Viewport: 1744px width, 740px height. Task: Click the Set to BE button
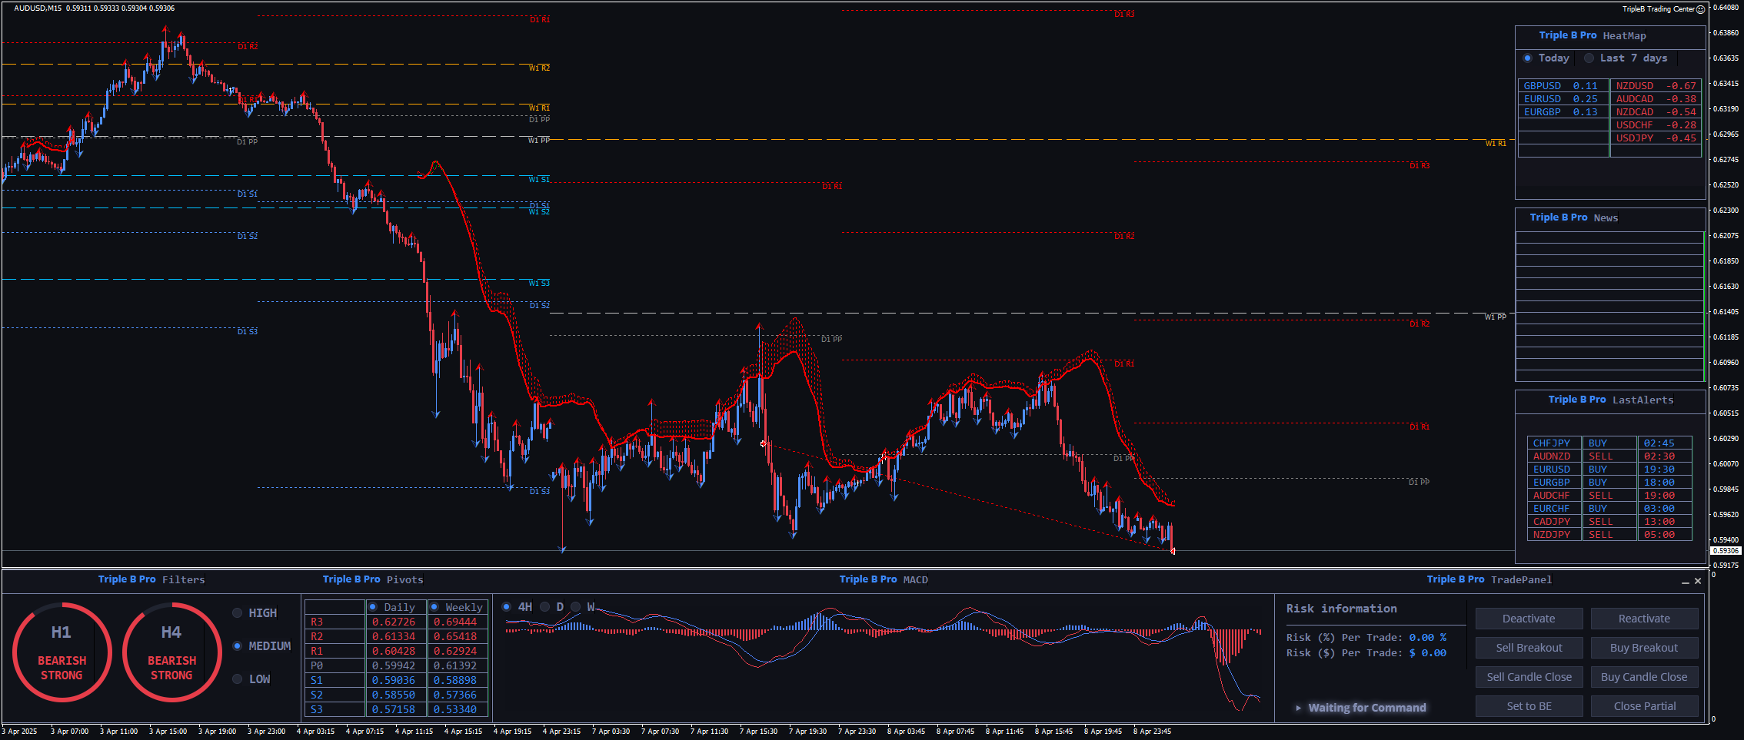(x=1529, y=706)
